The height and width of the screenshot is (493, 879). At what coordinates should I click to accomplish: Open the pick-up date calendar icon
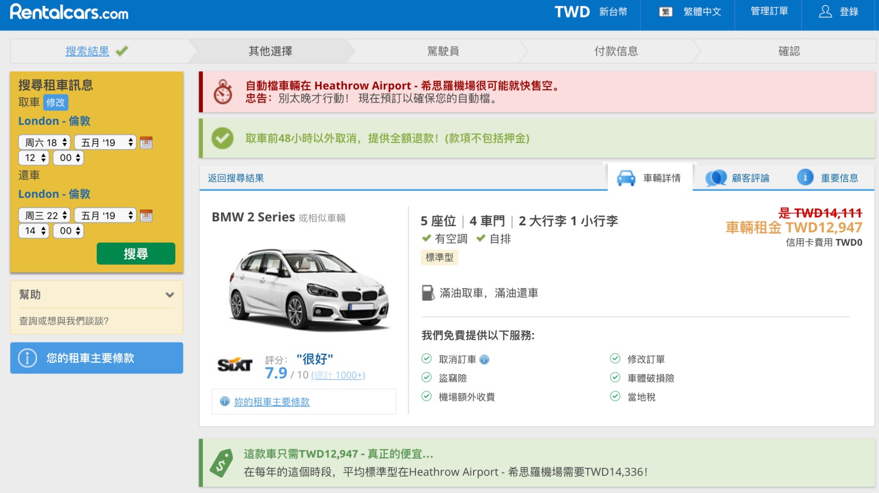tap(146, 142)
